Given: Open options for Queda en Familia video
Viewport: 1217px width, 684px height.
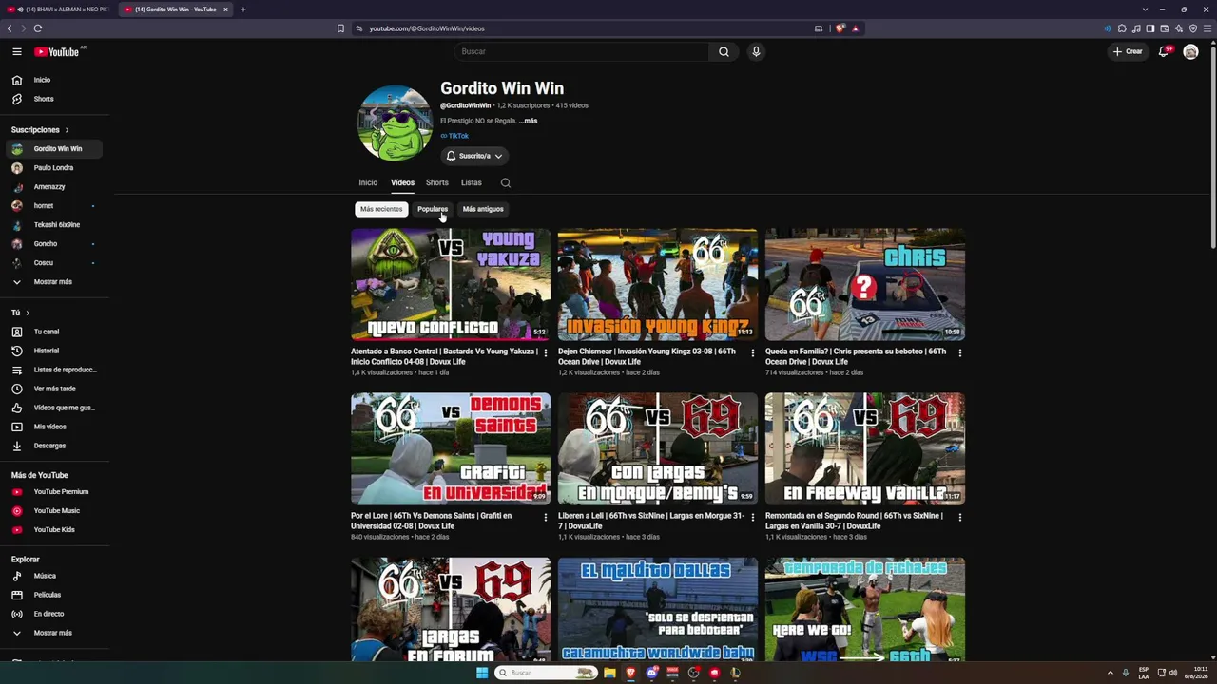Looking at the screenshot, I should coord(960,352).
